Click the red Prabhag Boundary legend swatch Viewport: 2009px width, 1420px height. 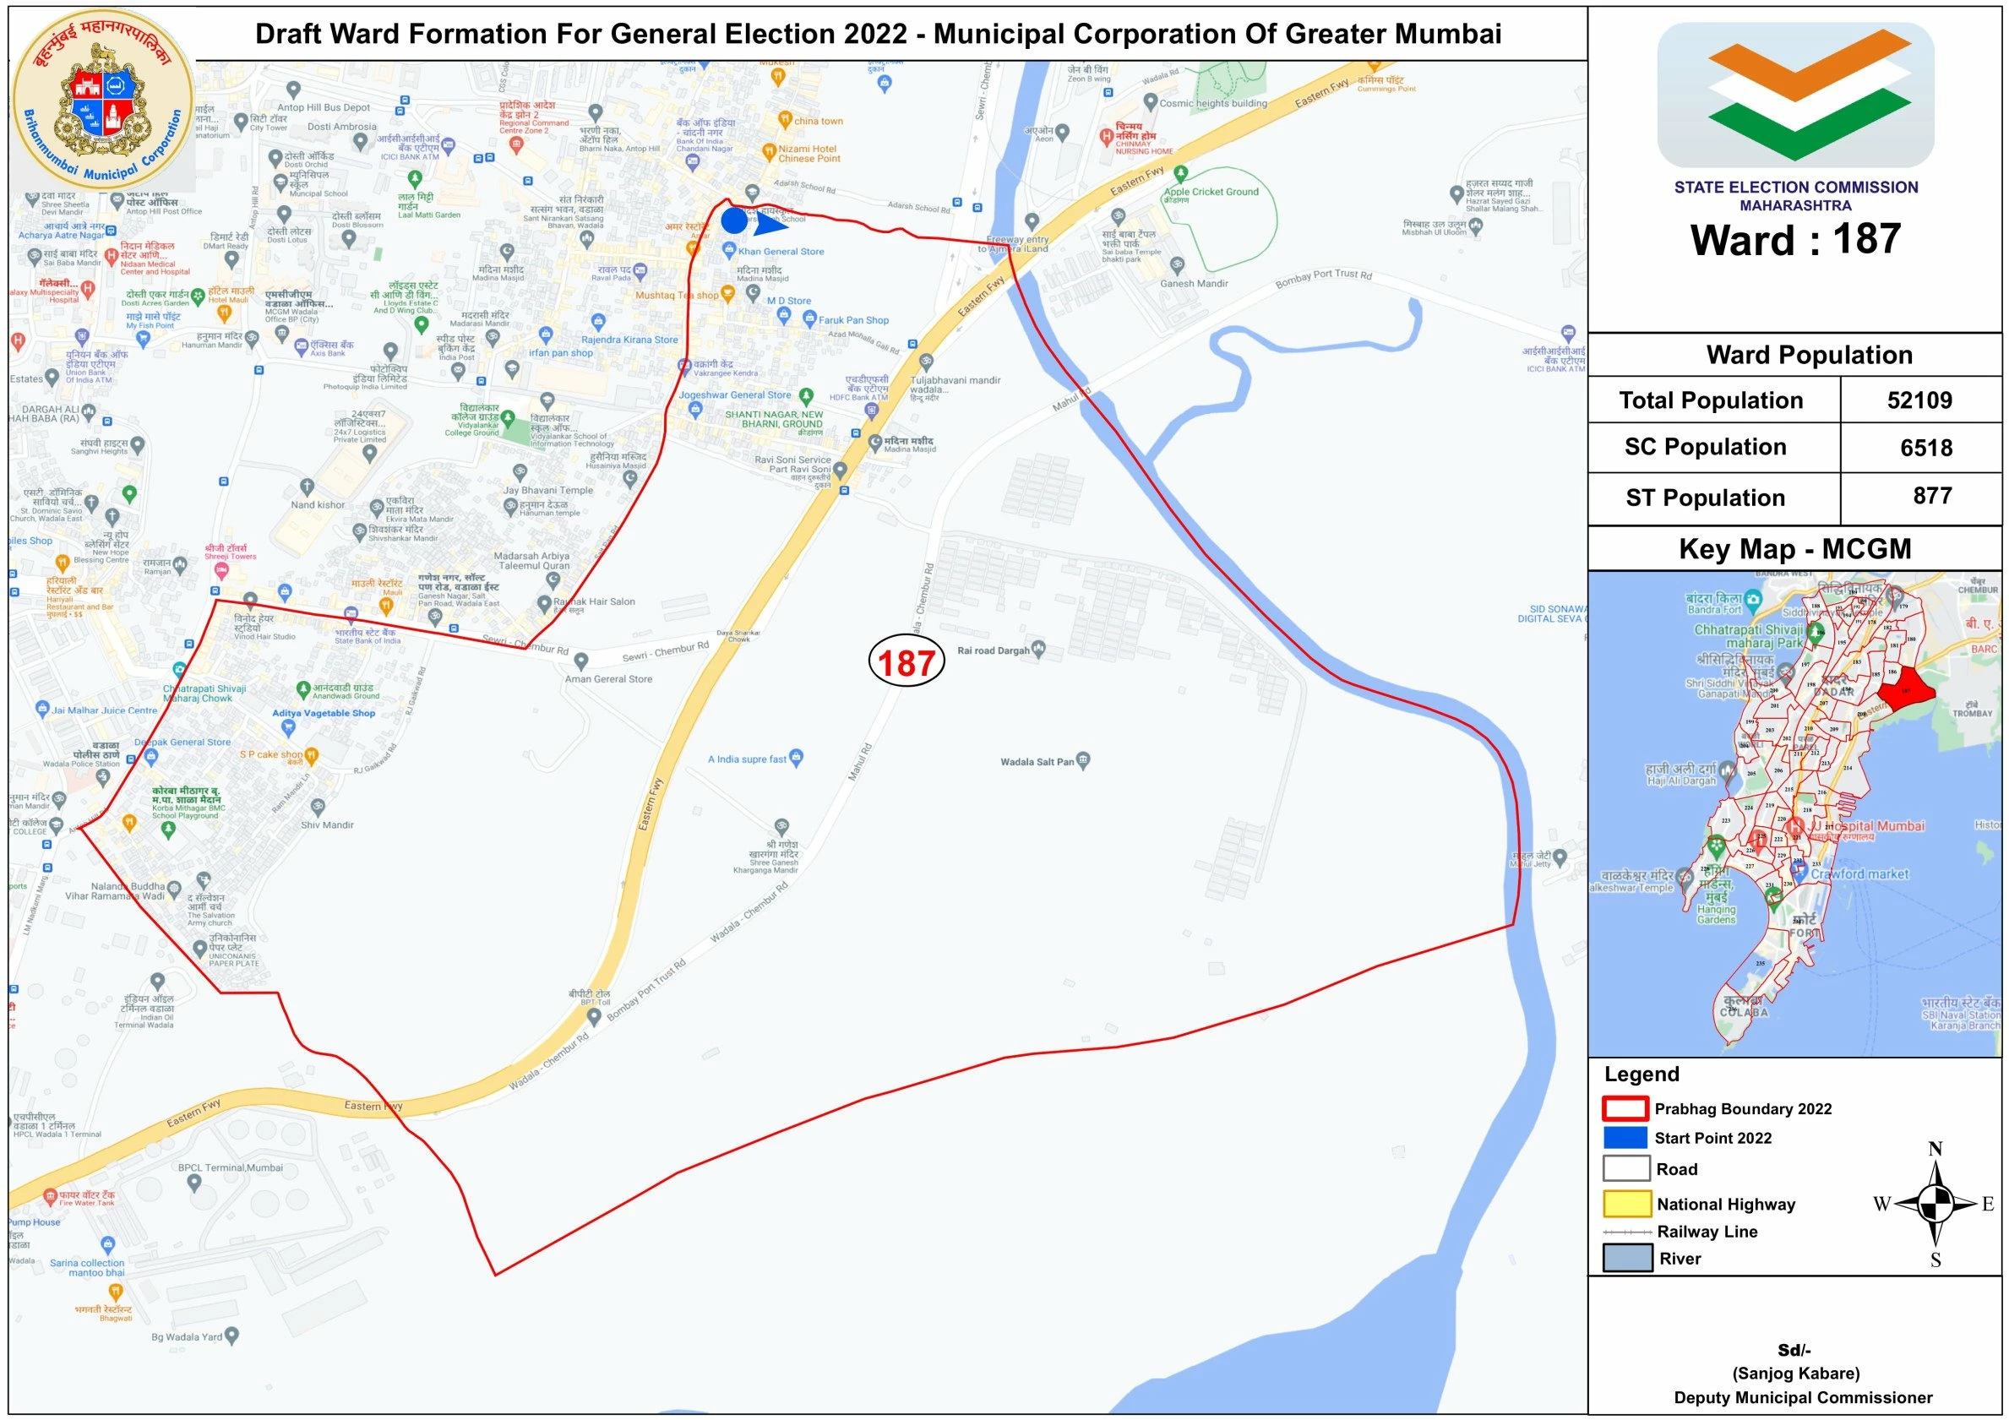1625,1108
